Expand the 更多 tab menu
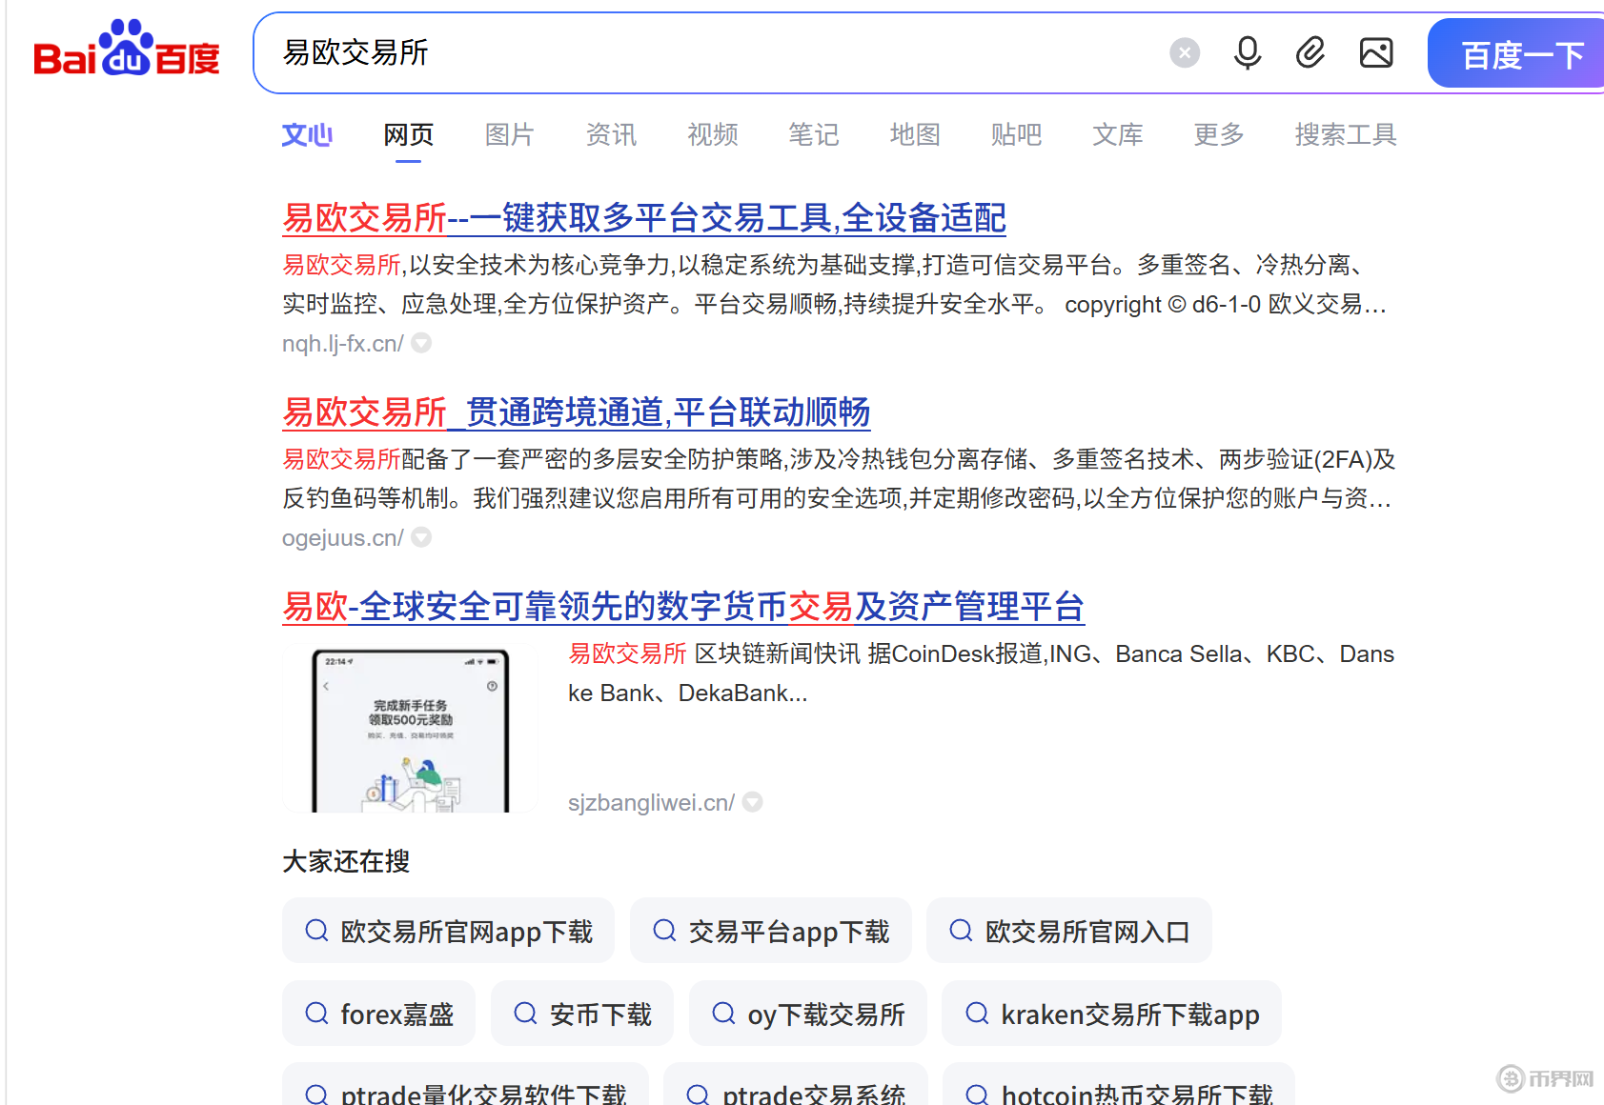Screen dimensions: 1604x1105 1219,134
